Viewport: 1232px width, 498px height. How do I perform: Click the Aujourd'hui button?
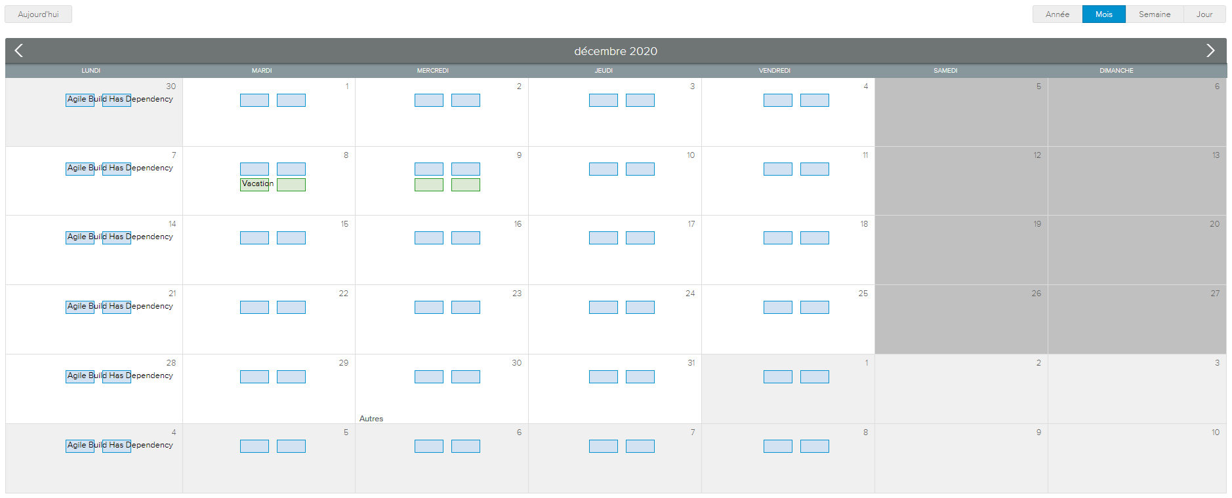(38, 14)
